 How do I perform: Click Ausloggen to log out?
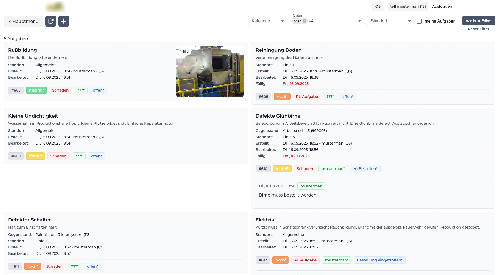pos(442,6)
